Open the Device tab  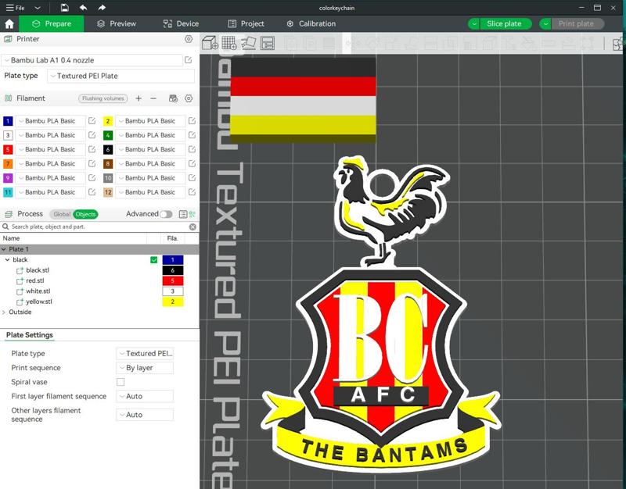(x=181, y=24)
